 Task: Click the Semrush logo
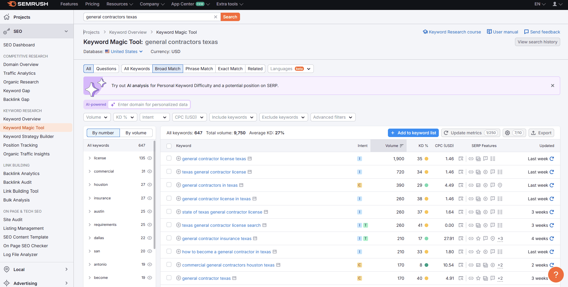28,4
